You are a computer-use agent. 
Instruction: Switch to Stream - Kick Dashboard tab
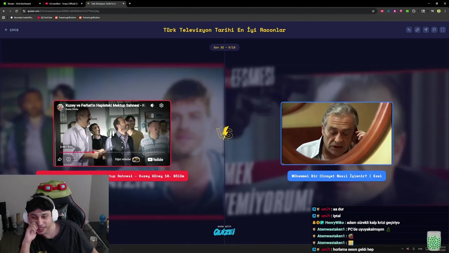(21, 4)
